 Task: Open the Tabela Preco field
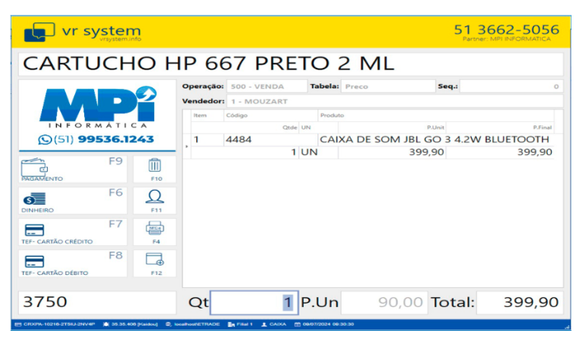point(386,87)
